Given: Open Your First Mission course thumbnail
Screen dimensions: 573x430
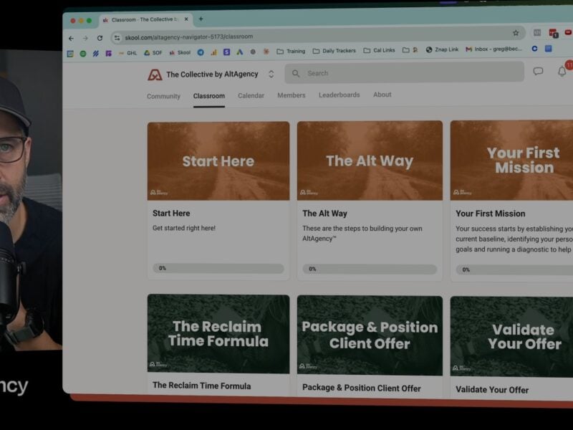Looking at the screenshot, I should click(x=511, y=160).
